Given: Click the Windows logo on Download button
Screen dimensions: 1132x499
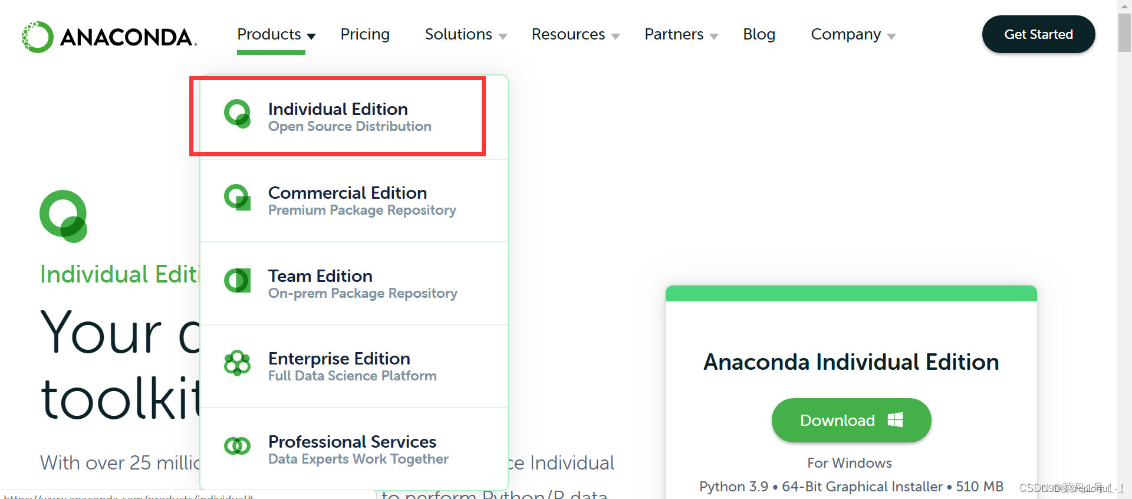Looking at the screenshot, I should click(896, 420).
